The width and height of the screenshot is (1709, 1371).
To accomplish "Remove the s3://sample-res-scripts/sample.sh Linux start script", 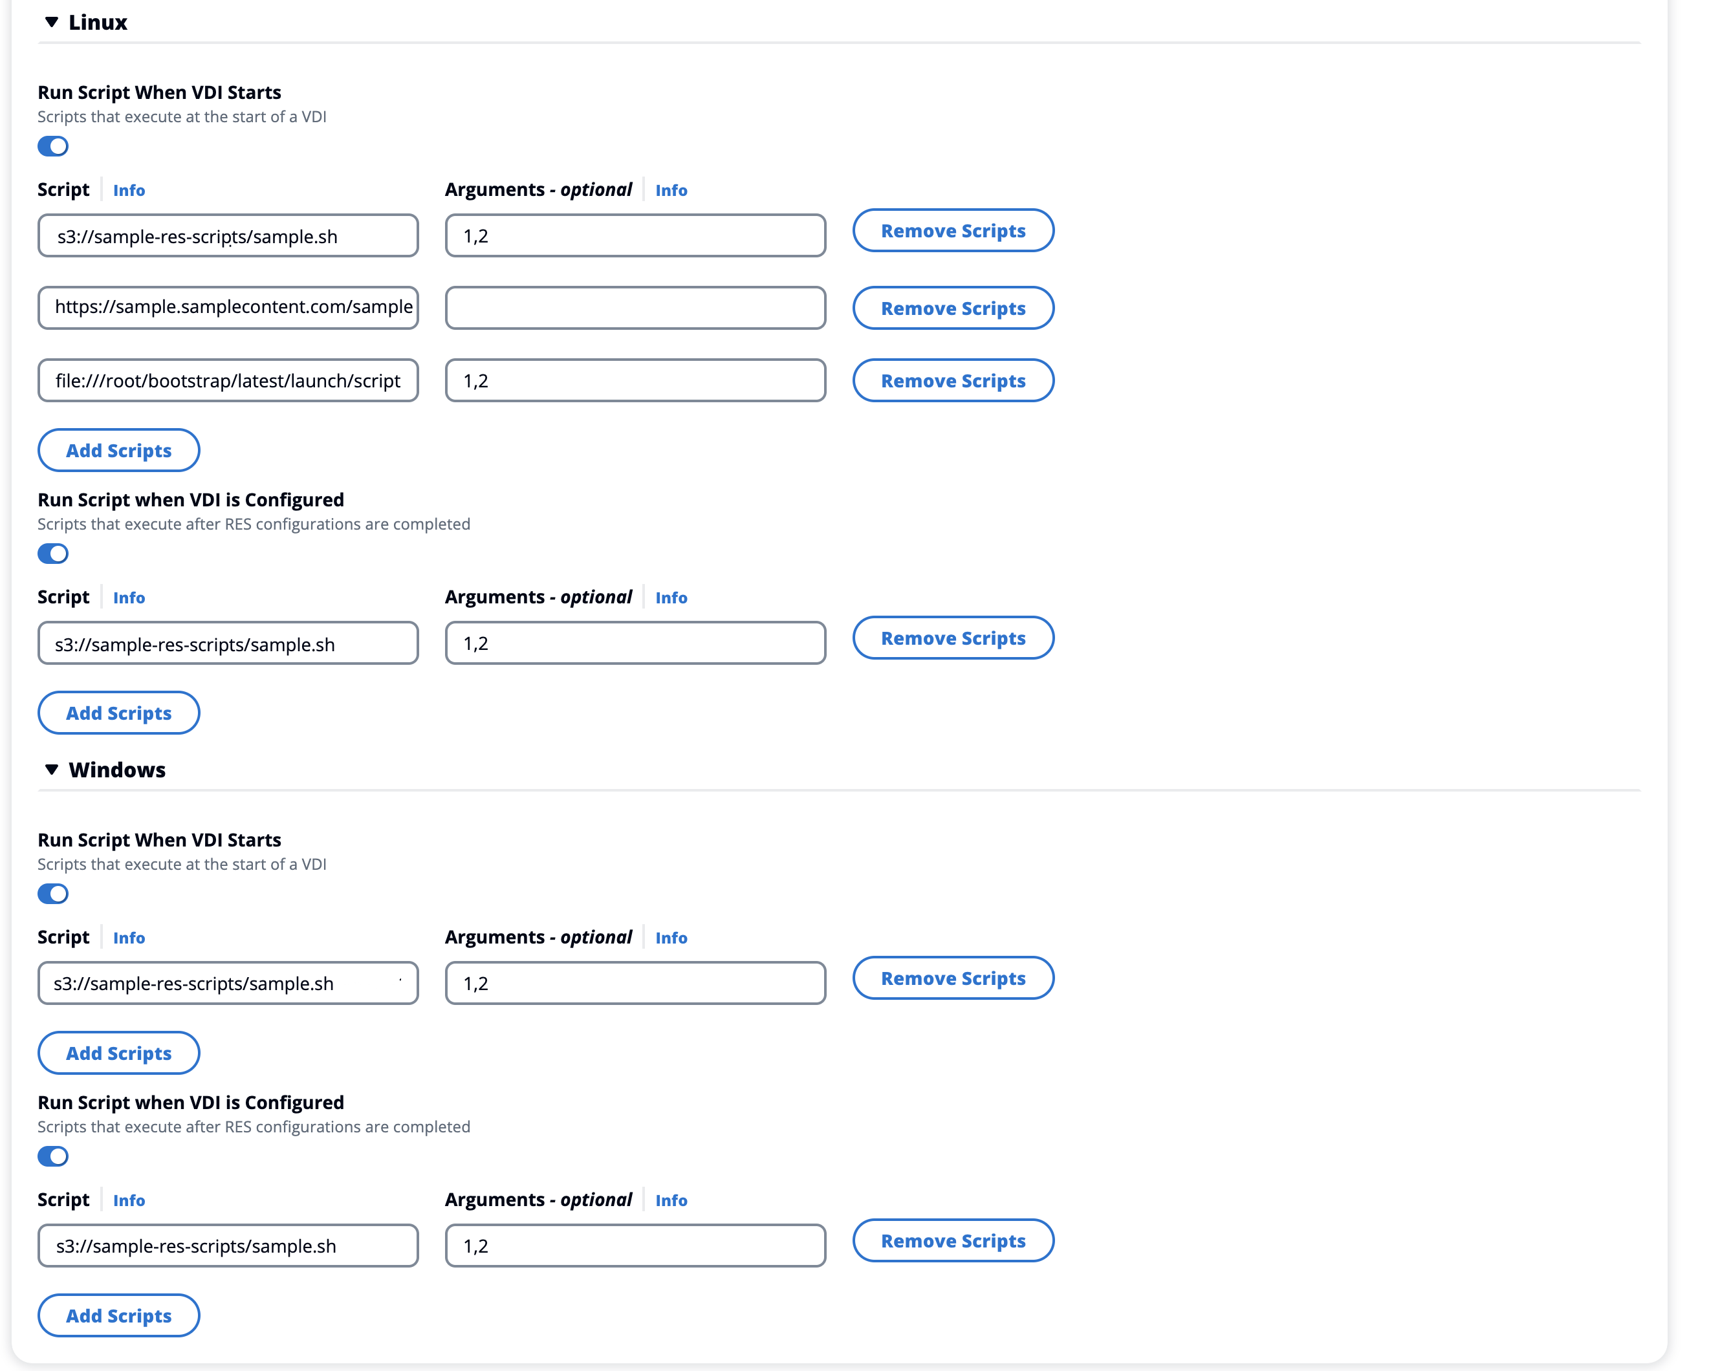I will (953, 231).
